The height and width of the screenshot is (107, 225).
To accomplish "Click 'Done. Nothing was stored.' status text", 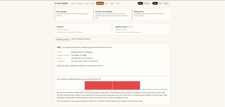I will point(81,39).
